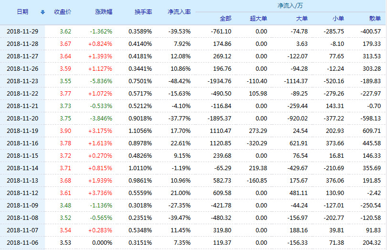Sort by the 收盘价 column header
Image resolution: width=388 pixels, height=250 pixels.
(x=63, y=11)
